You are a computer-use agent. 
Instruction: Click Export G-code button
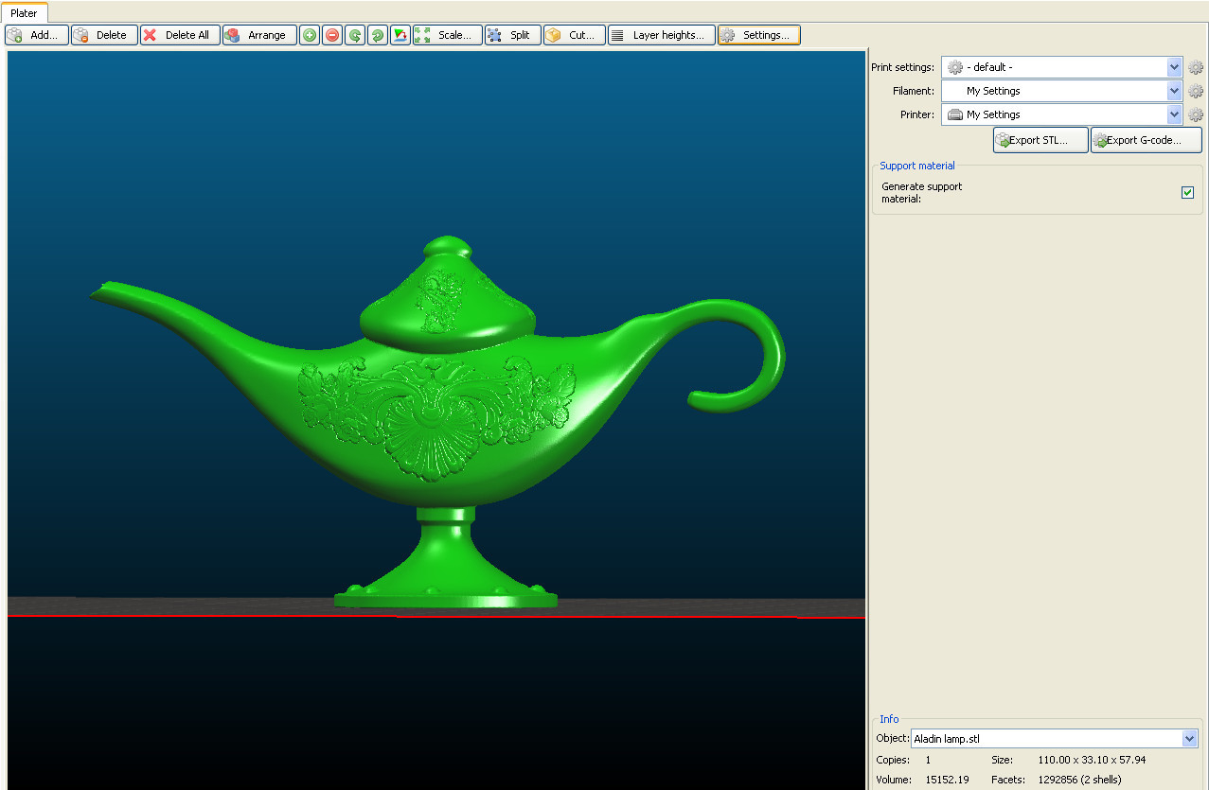click(x=1146, y=140)
